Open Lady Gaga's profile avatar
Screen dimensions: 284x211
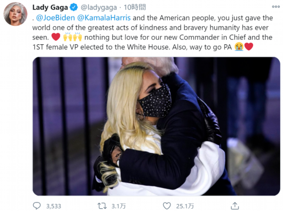[x=16, y=14]
